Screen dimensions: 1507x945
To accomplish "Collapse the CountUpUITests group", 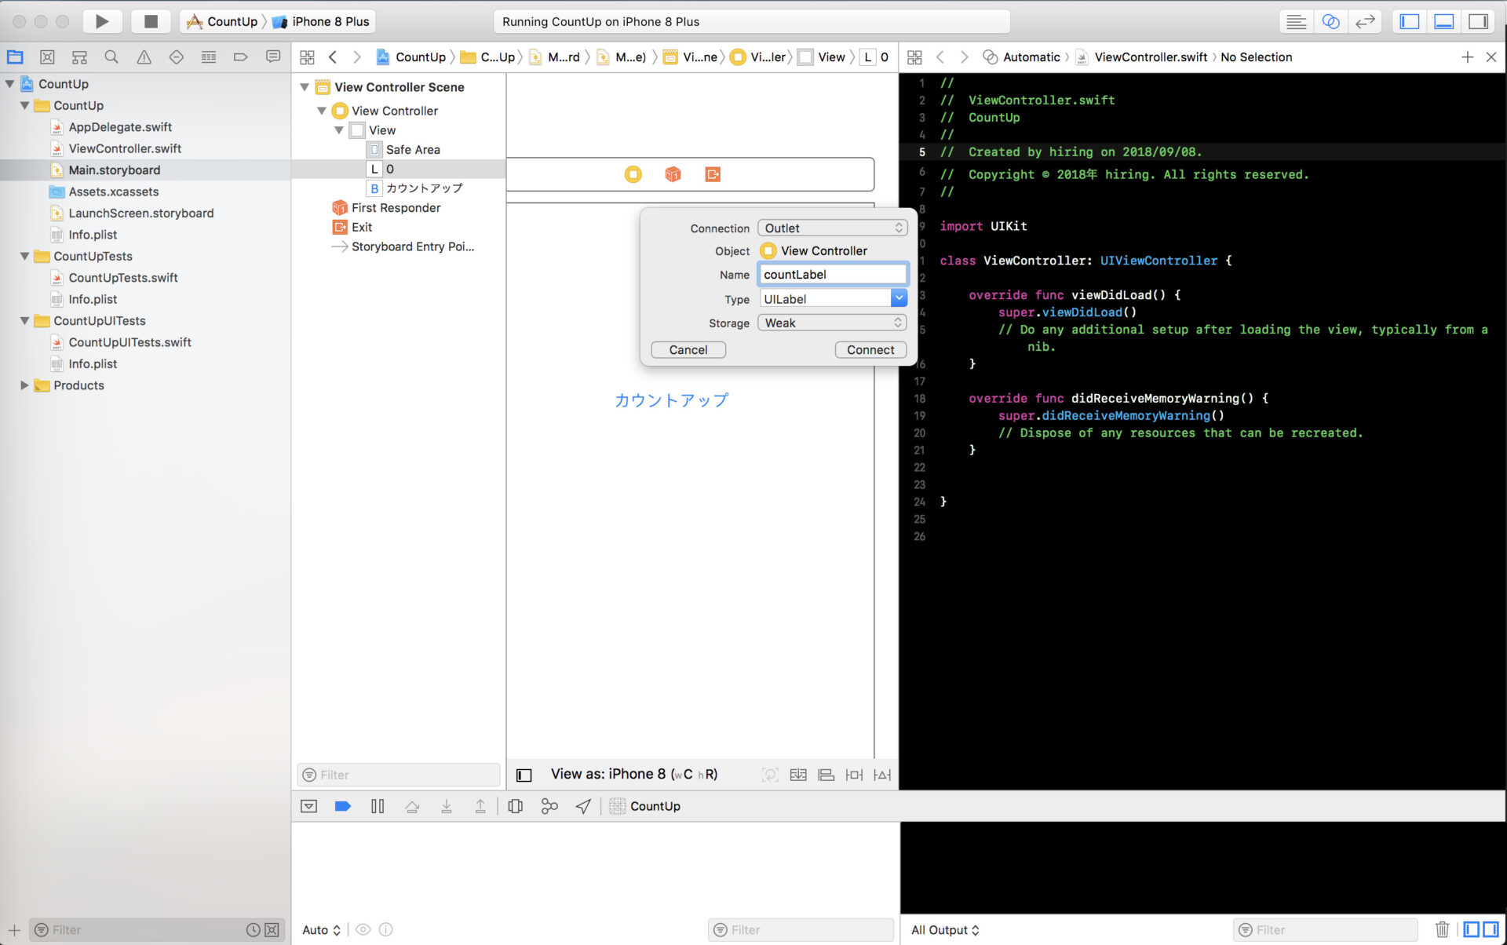I will pyautogui.click(x=24, y=320).
